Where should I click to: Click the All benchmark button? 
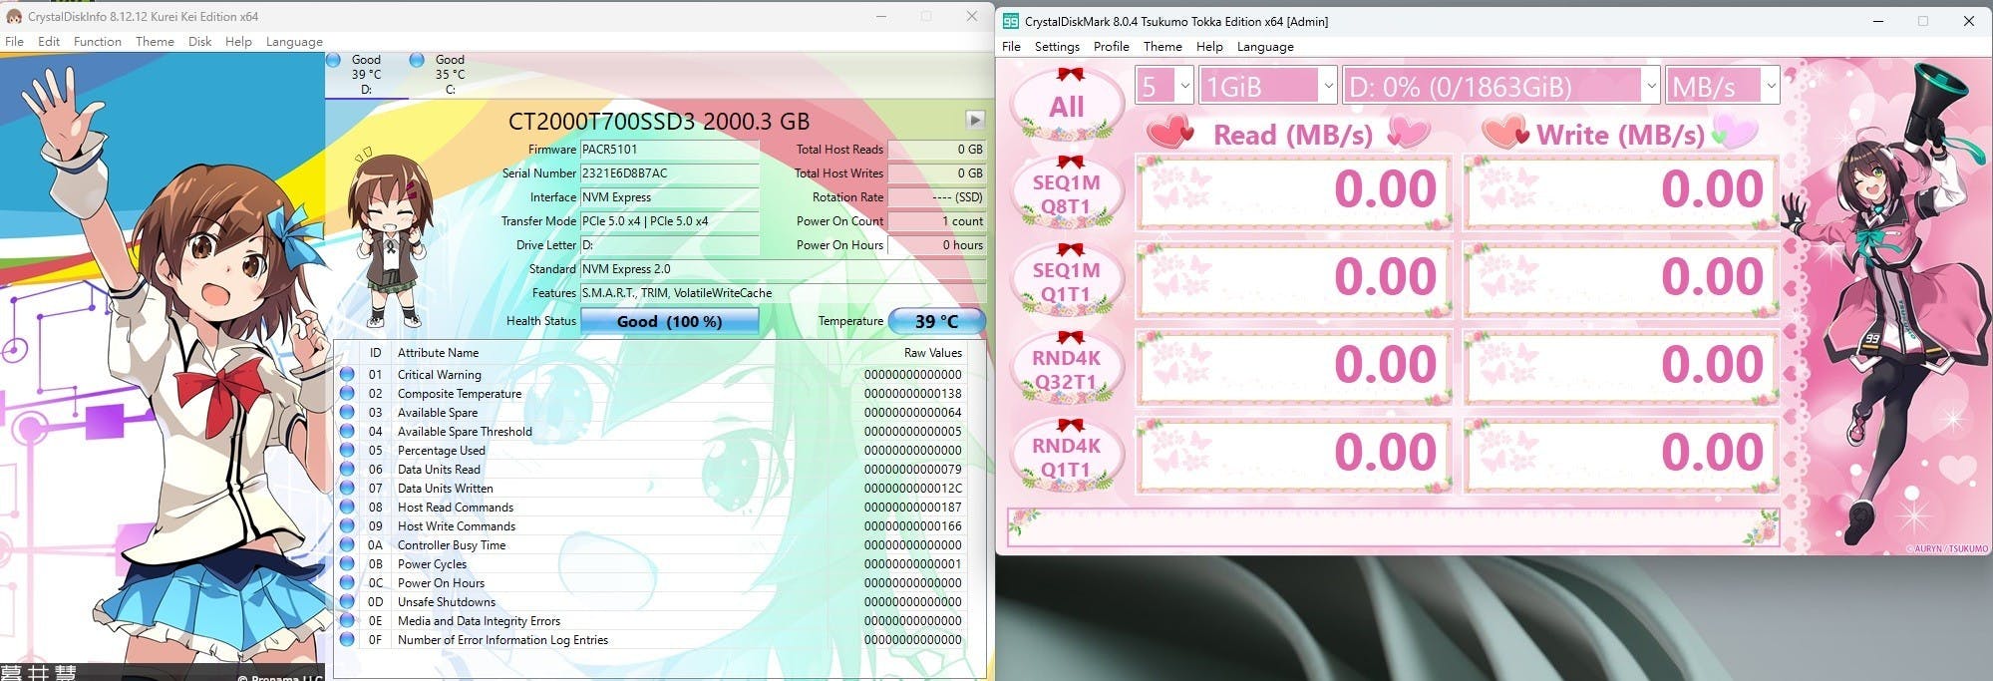[1066, 106]
